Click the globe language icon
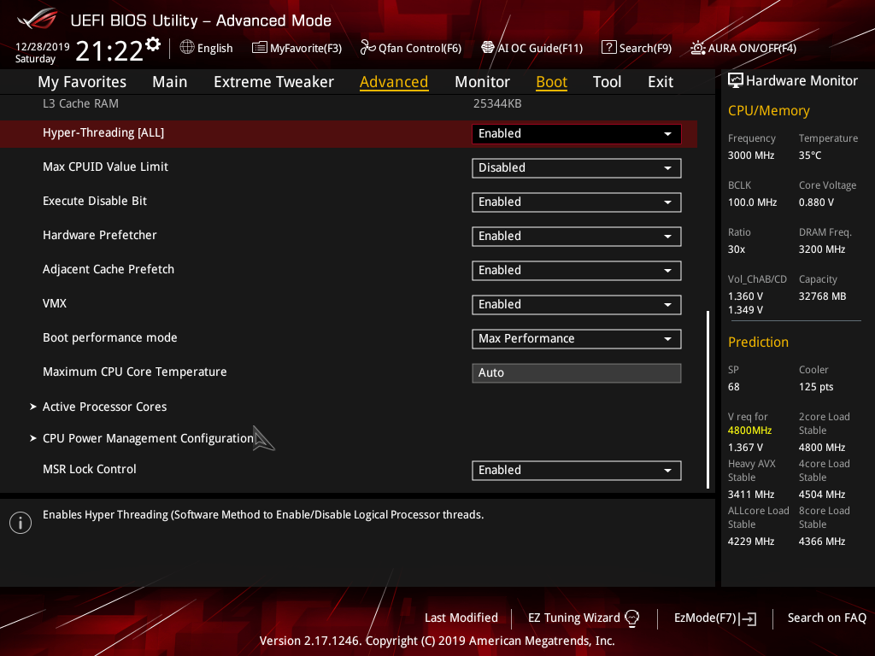The width and height of the screenshot is (875, 656). click(x=187, y=48)
